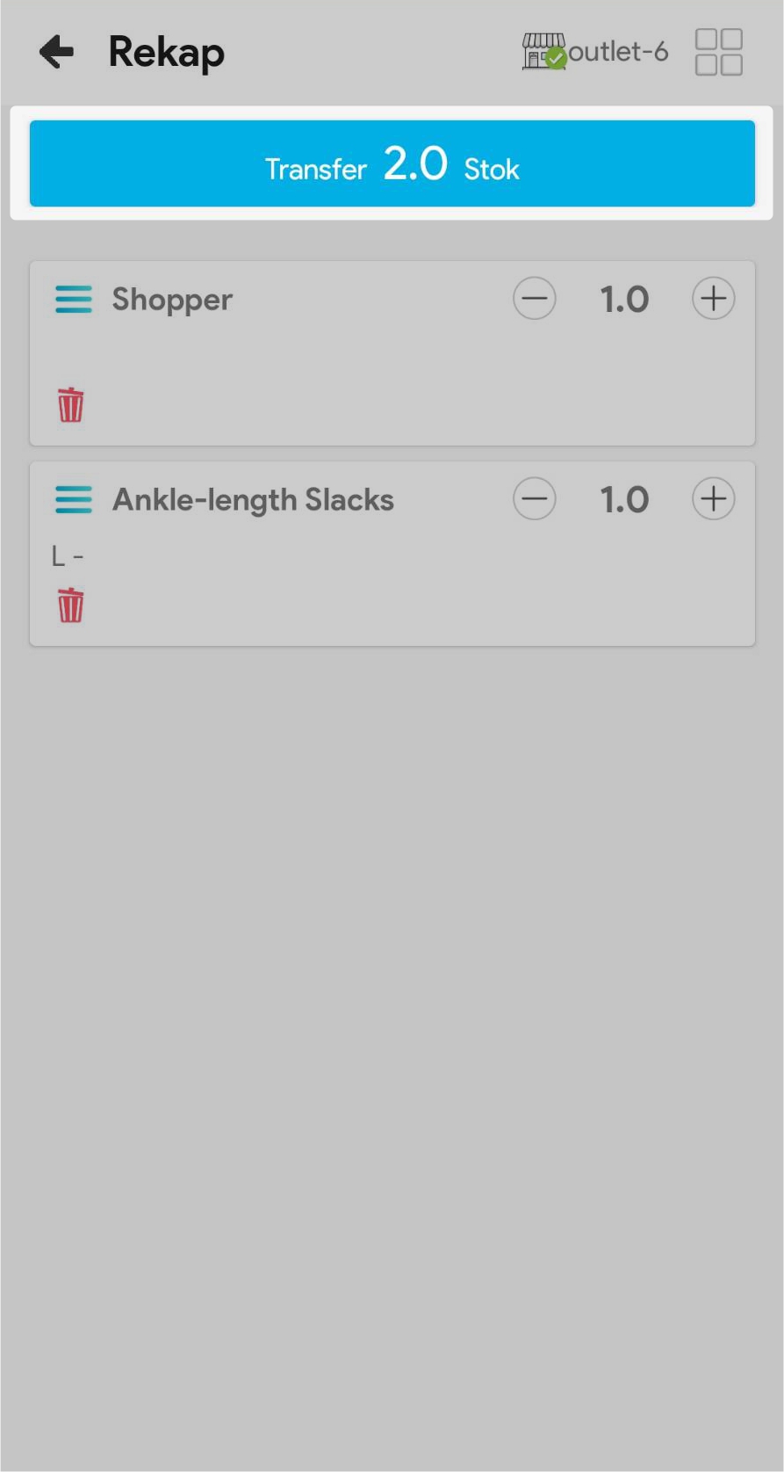Tap the back arrow icon

click(57, 52)
